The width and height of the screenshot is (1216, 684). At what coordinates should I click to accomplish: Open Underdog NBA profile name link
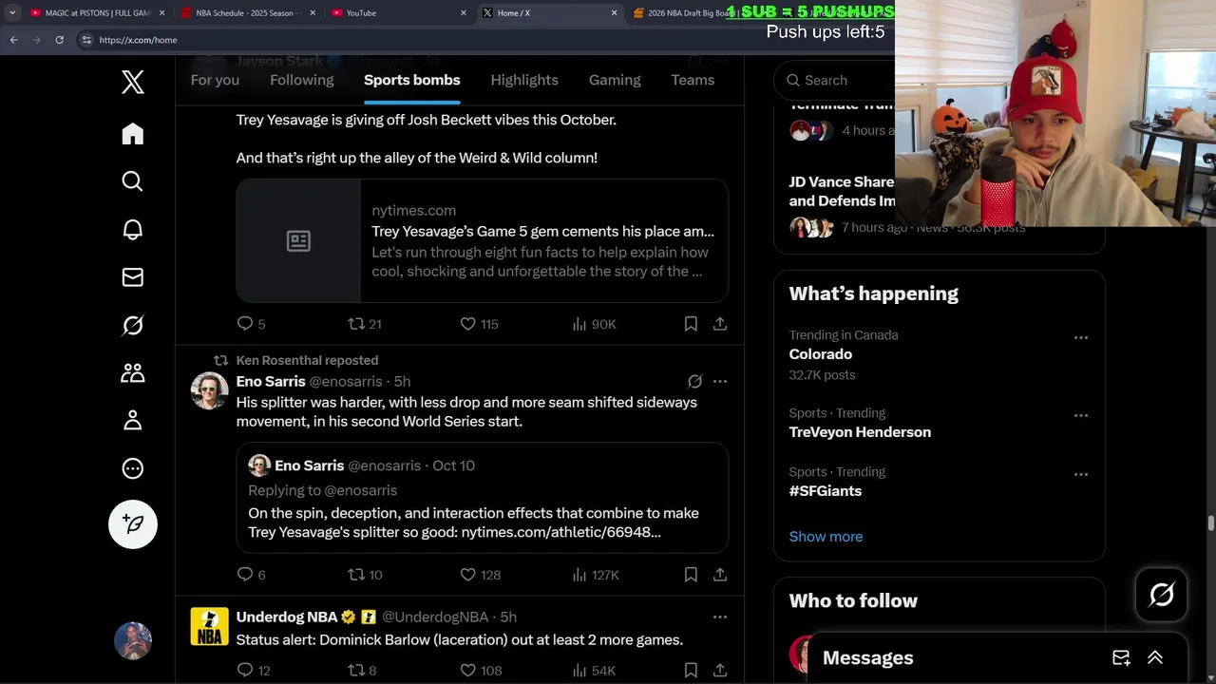tap(287, 617)
